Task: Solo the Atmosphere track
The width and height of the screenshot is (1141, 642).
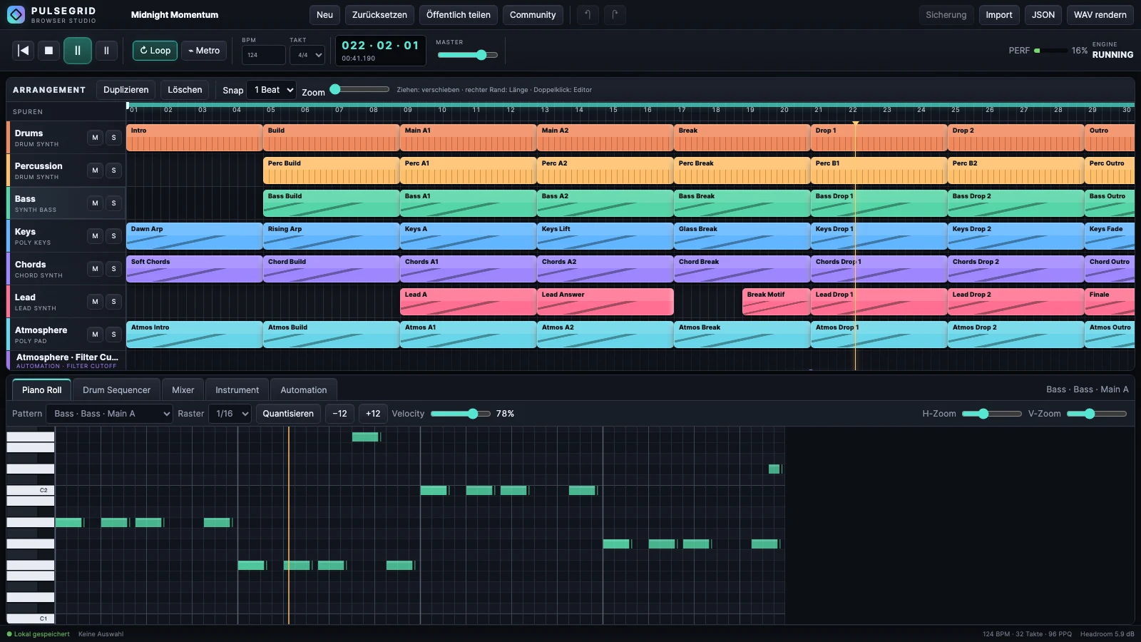Action: [x=113, y=335]
